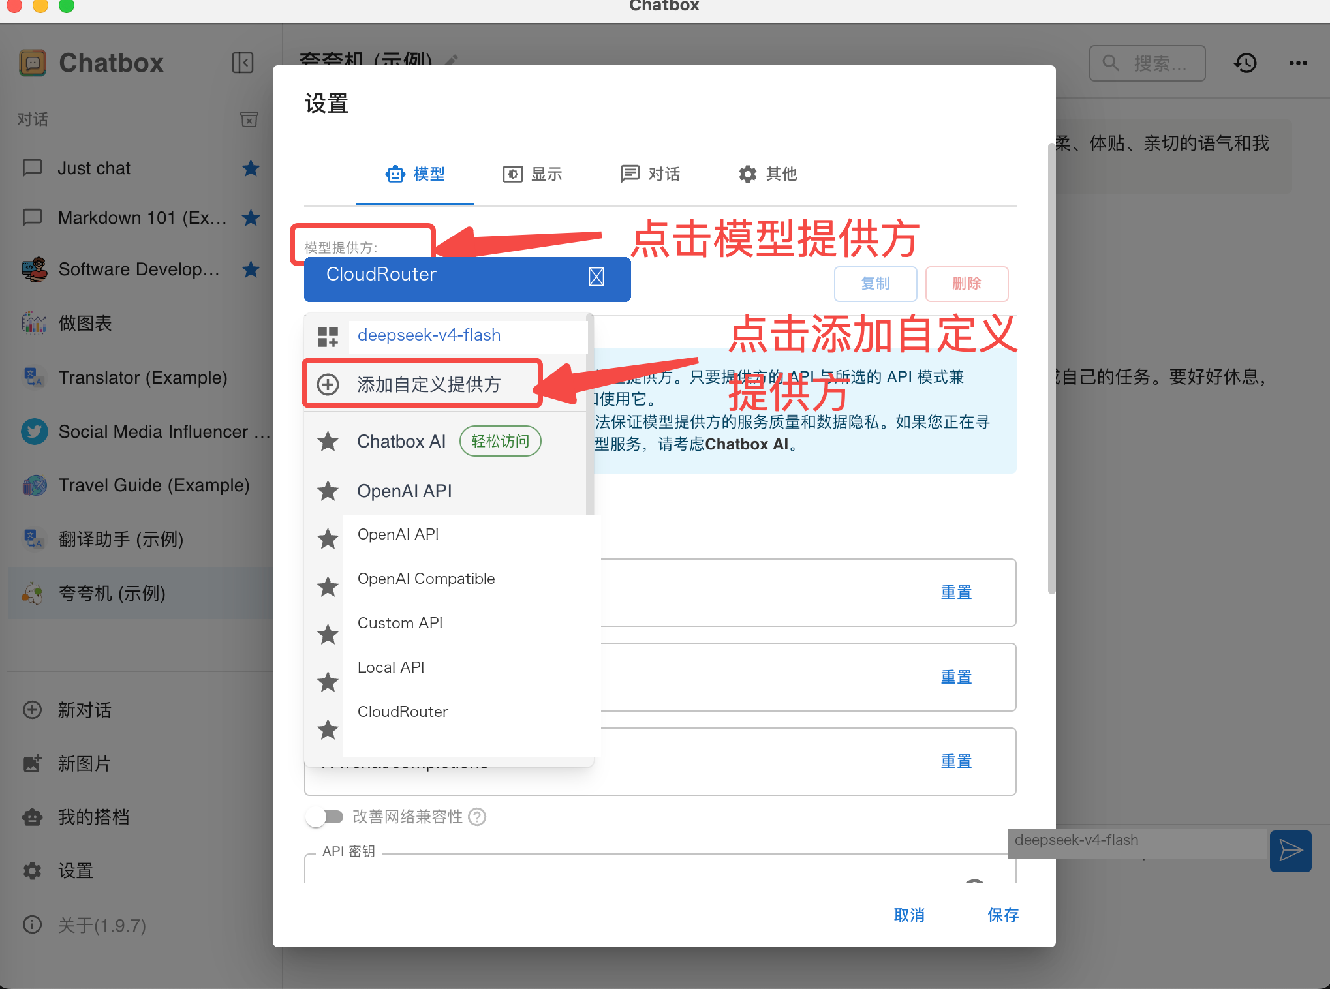Click the clear conversations archive icon
The width and height of the screenshot is (1330, 989).
pyautogui.click(x=249, y=119)
